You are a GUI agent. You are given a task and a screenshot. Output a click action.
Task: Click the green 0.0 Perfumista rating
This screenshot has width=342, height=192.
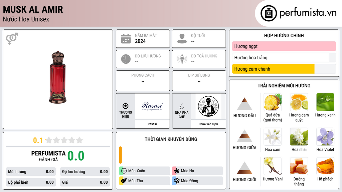(x=76, y=156)
